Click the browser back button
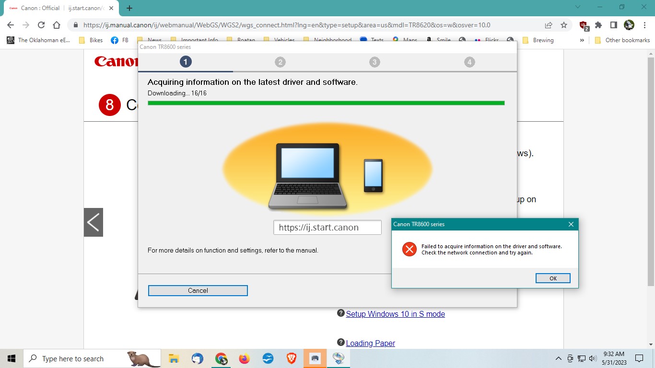Viewport: 655px width, 368px height. click(11, 25)
